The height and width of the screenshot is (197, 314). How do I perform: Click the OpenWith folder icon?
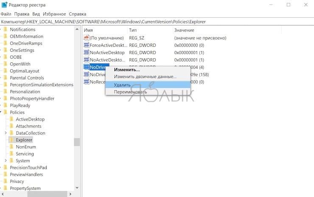[6, 64]
